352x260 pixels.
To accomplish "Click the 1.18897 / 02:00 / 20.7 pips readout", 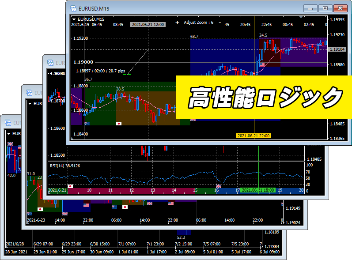I will 100,71.
